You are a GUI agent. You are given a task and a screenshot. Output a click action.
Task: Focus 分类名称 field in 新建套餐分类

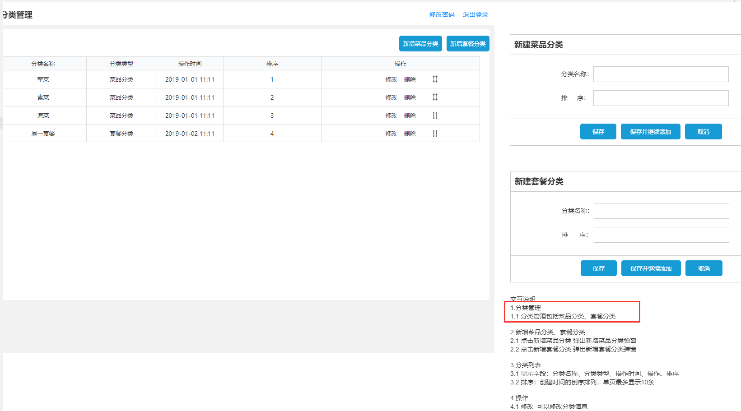coord(661,211)
